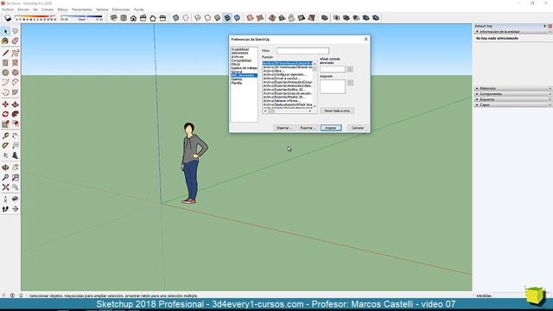
Task: Open the Herramientas menu
Action: (x=82, y=10)
